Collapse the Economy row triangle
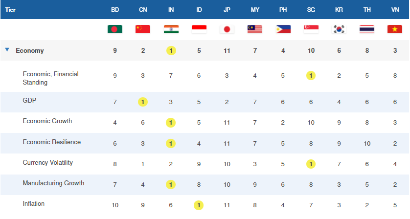 click(x=7, y=50)
